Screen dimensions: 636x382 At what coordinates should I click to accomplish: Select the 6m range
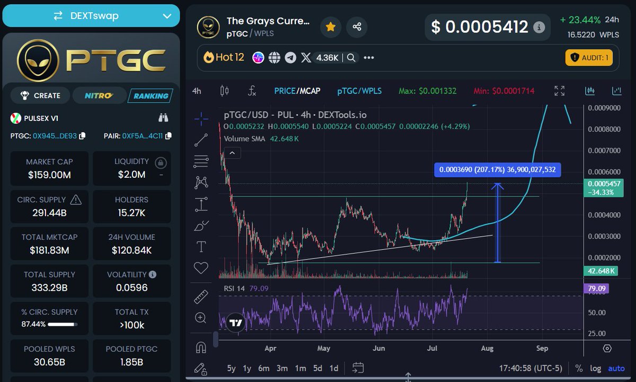pyautogui.click(x=264, y=368)
